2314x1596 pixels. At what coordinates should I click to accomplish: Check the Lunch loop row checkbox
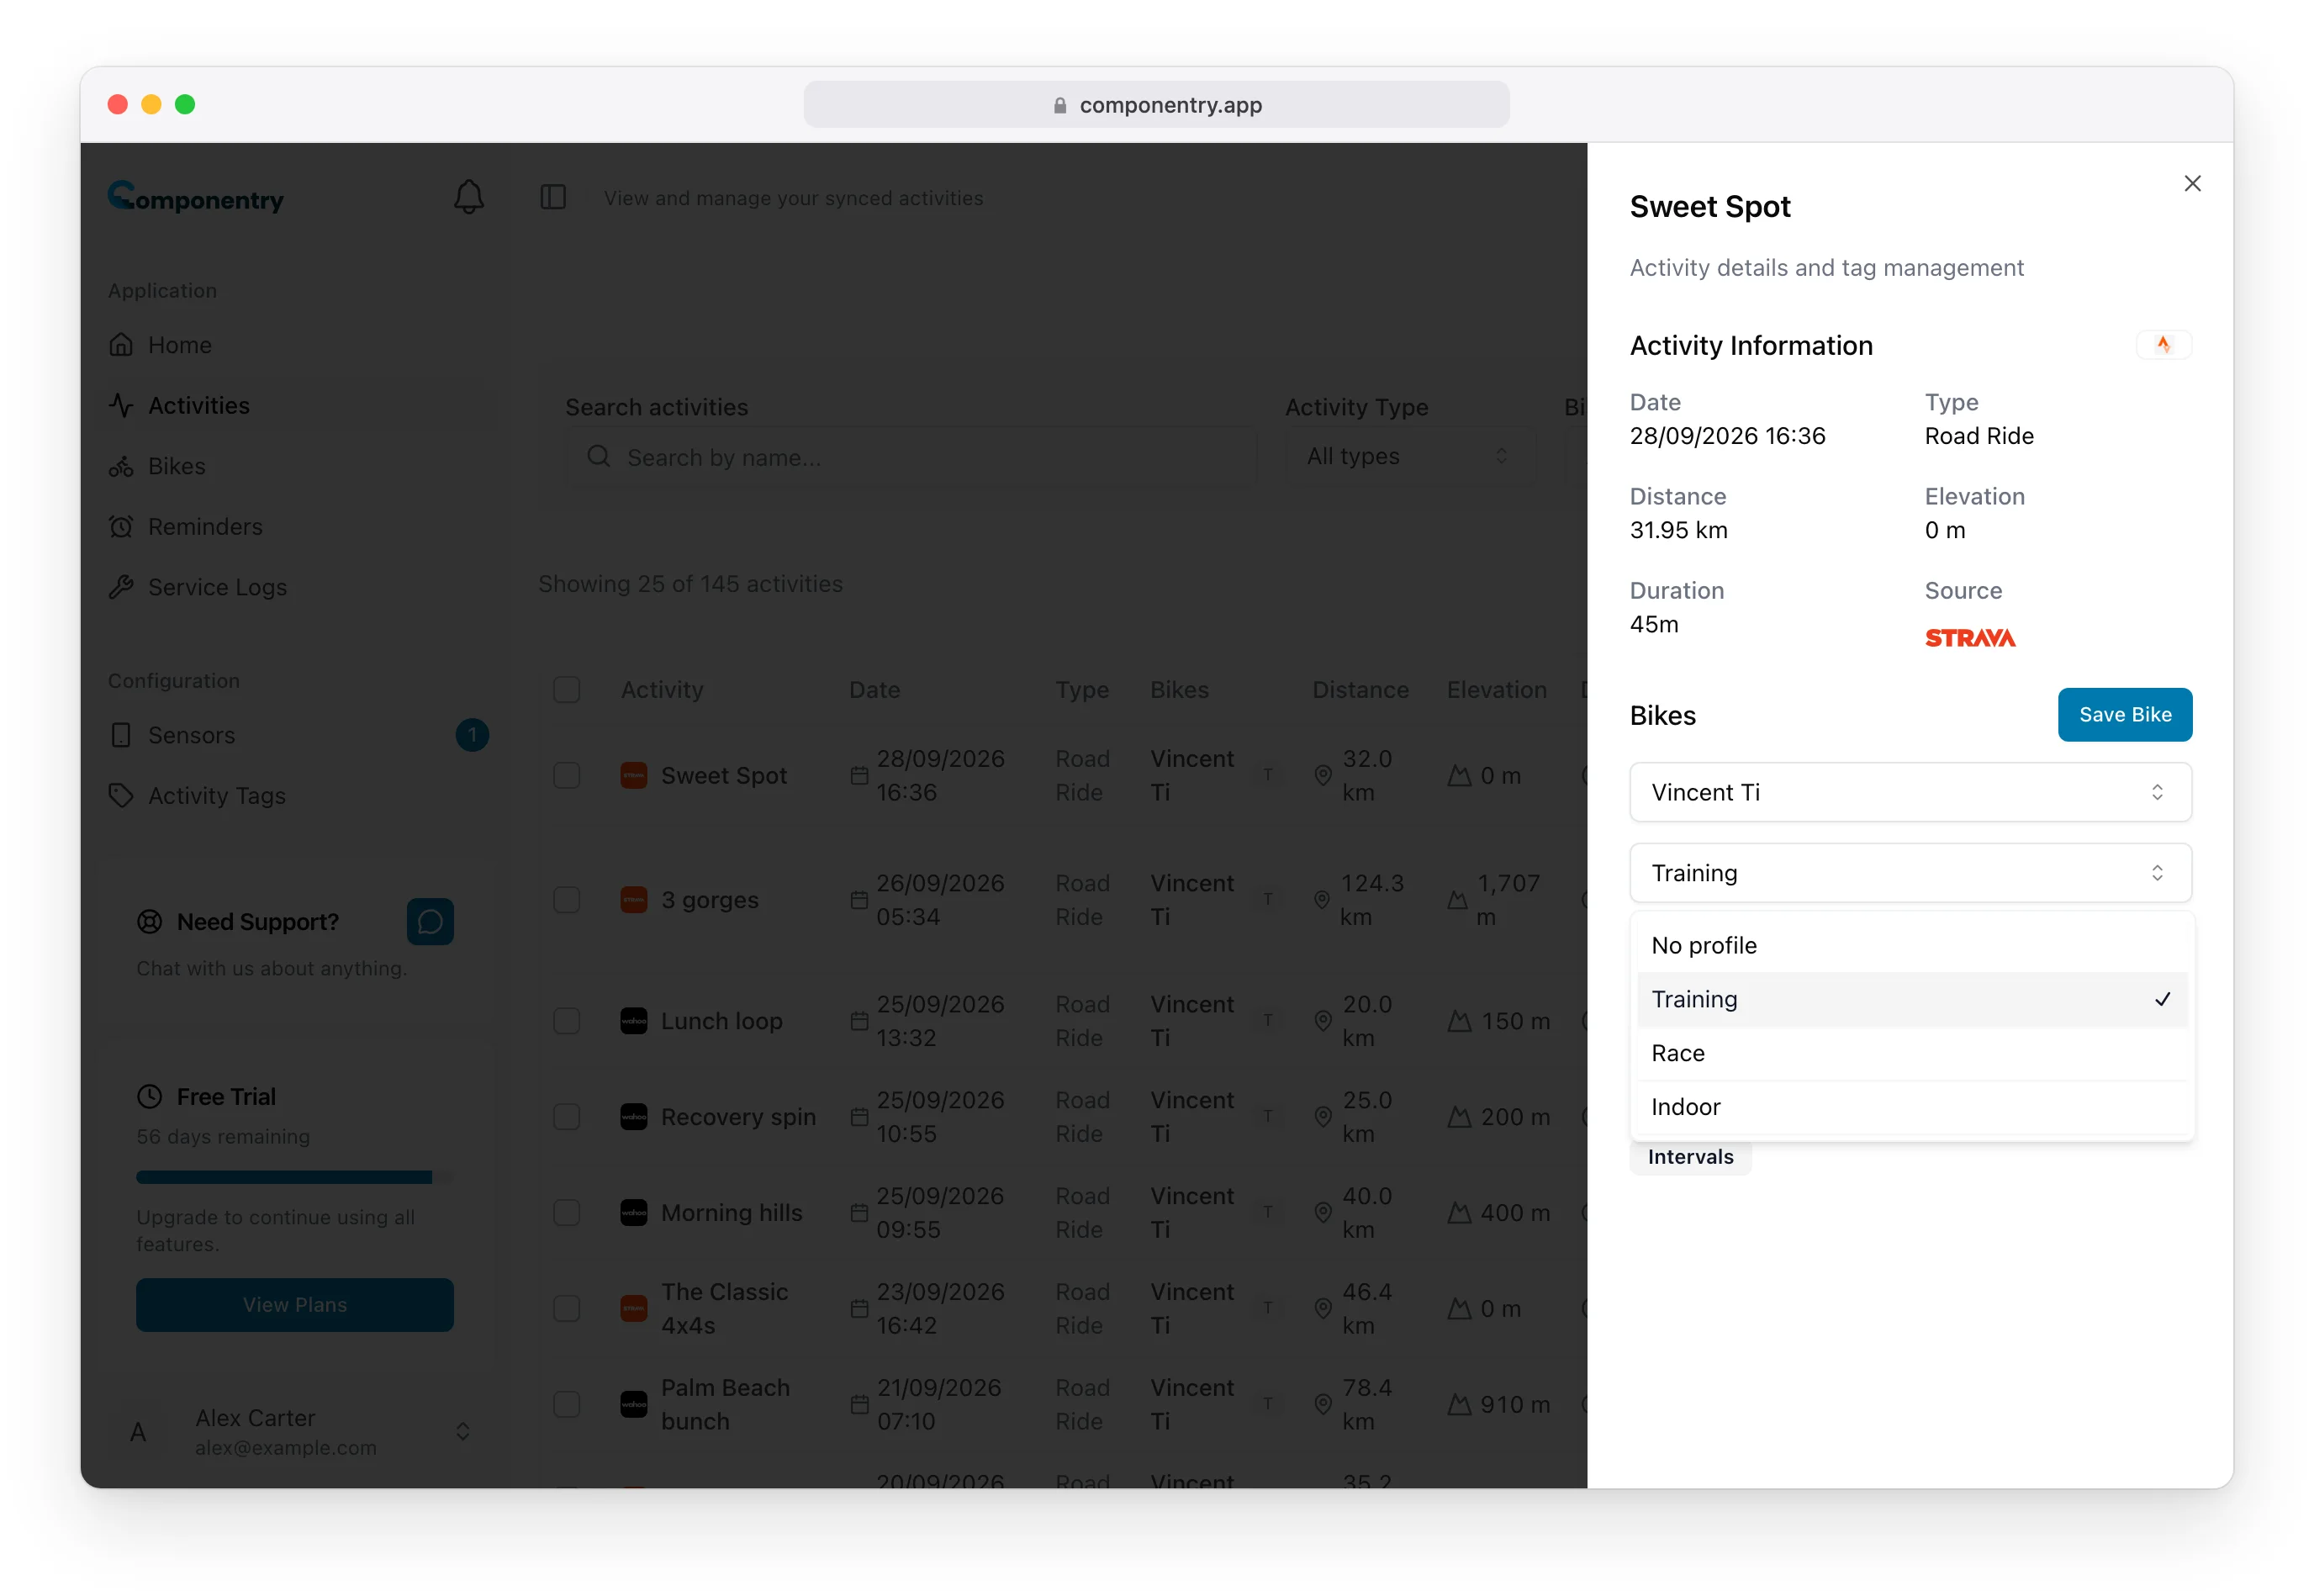pyautogui.click(x=566, y=1020)
